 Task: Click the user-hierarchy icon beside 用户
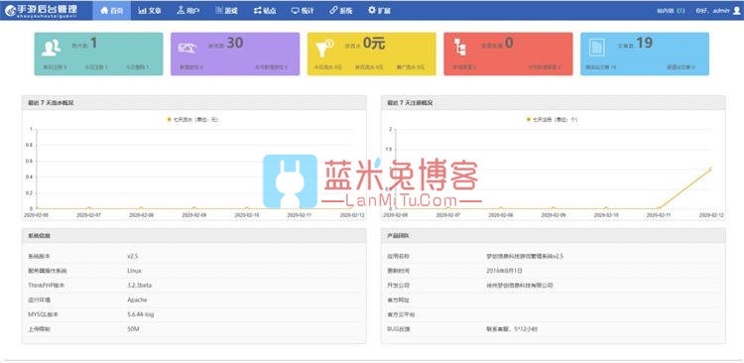pyautogui.click(x=181, y=10)
